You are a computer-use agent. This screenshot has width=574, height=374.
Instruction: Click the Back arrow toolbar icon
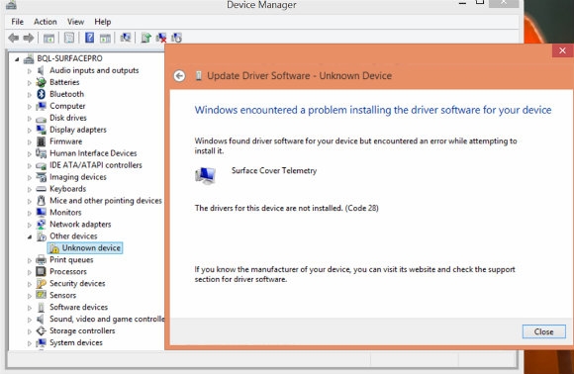click(x=14, y=38)
